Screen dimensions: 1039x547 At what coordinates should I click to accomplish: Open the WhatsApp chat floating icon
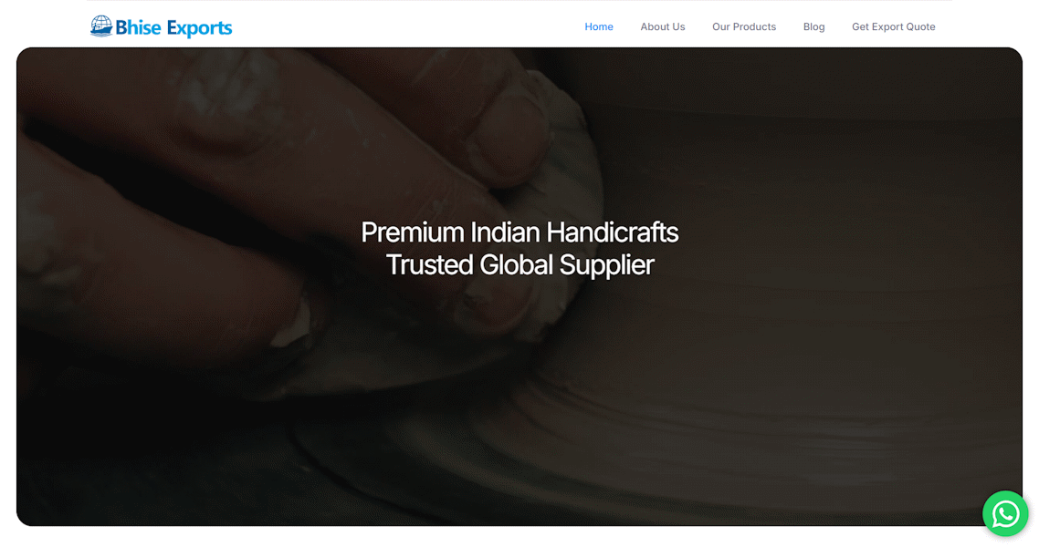coord(1005,513)
